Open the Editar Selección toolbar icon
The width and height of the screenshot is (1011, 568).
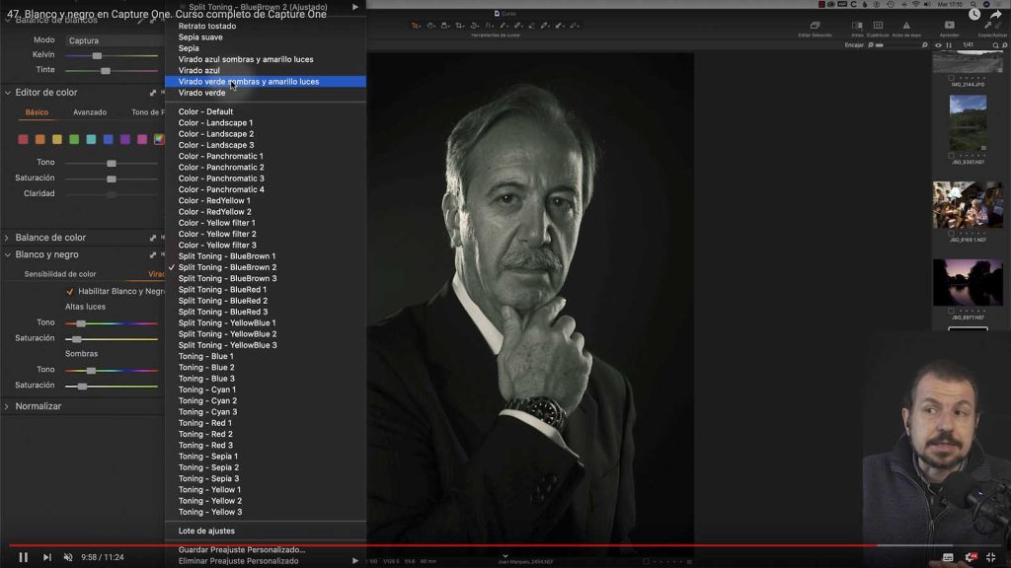815,25
